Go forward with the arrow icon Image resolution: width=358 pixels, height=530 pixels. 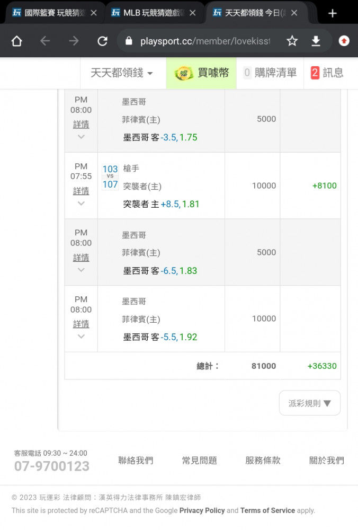pyautogui.click(x=74, y=41)
